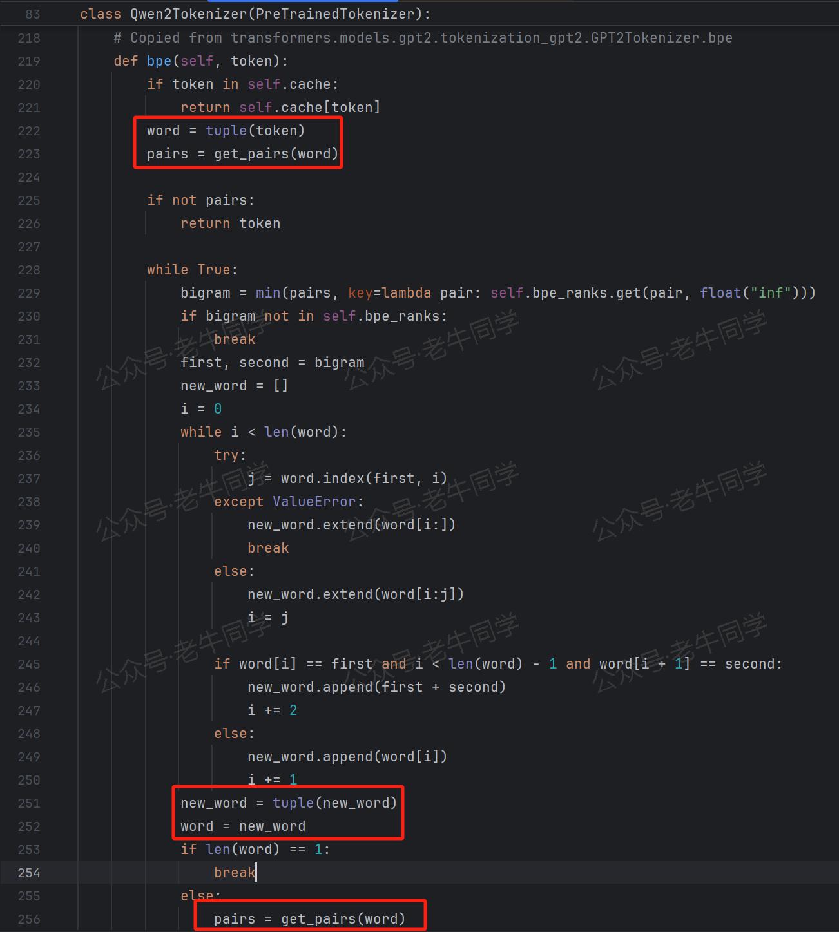Click the 'bigram = min(pairs, key=lambda' line
This screenshot has height=932, width=839.
[498, 293]
